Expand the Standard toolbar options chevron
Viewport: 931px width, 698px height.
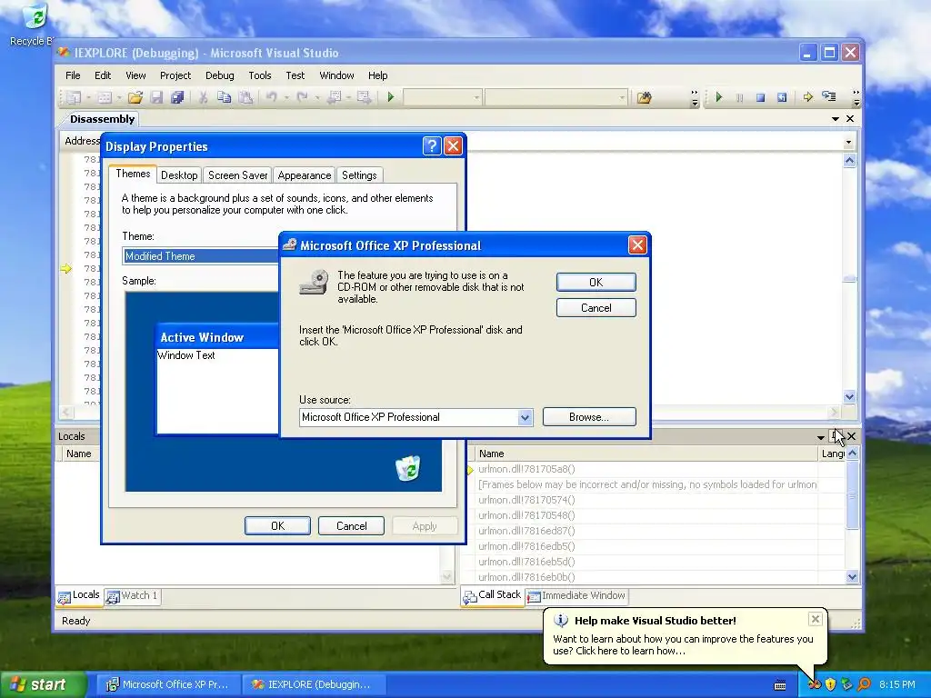tap(695, 98)
